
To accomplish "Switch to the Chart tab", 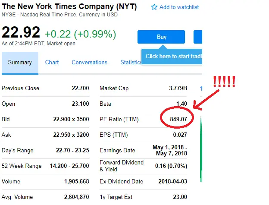I will tap(52, 63).
